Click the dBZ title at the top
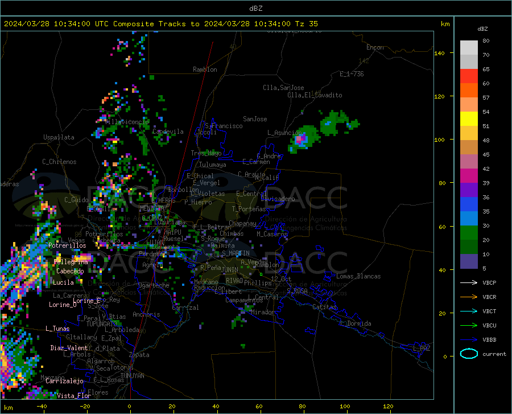 [x=255, y=9]
